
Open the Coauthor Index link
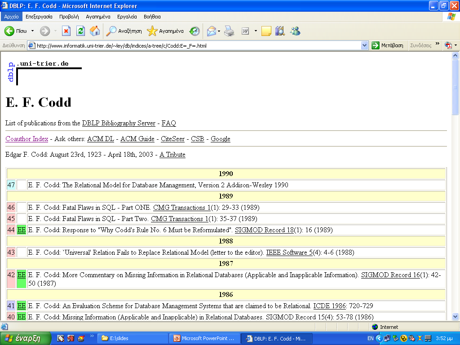[27, 139]
